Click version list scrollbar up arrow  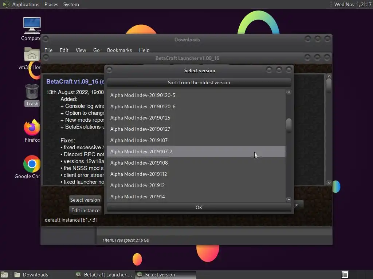(x=289, y=92)
